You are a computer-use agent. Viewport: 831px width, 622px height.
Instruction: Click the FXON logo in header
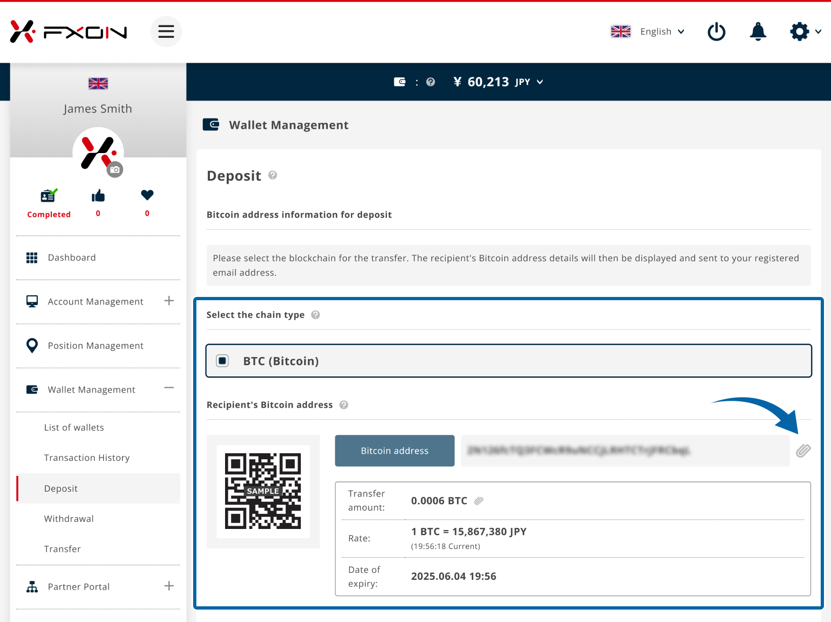(68, 32)
